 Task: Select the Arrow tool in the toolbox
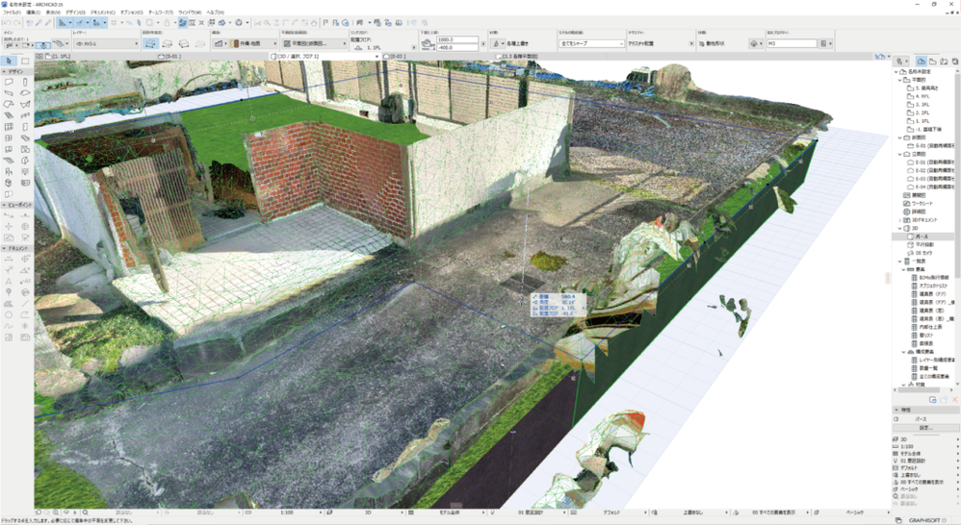coord(9,62)
